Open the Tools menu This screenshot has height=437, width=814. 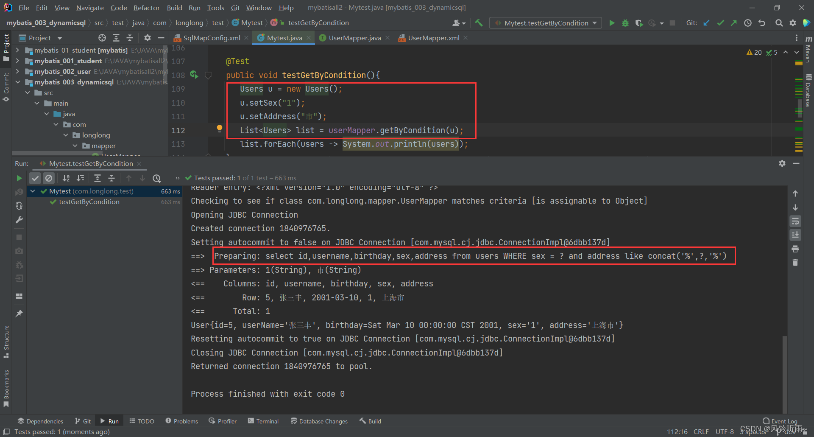coord(215,8)
